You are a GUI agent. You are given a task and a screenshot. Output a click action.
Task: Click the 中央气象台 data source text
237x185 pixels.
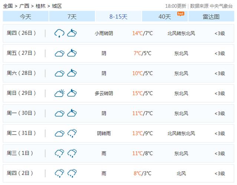pos(221,6)
